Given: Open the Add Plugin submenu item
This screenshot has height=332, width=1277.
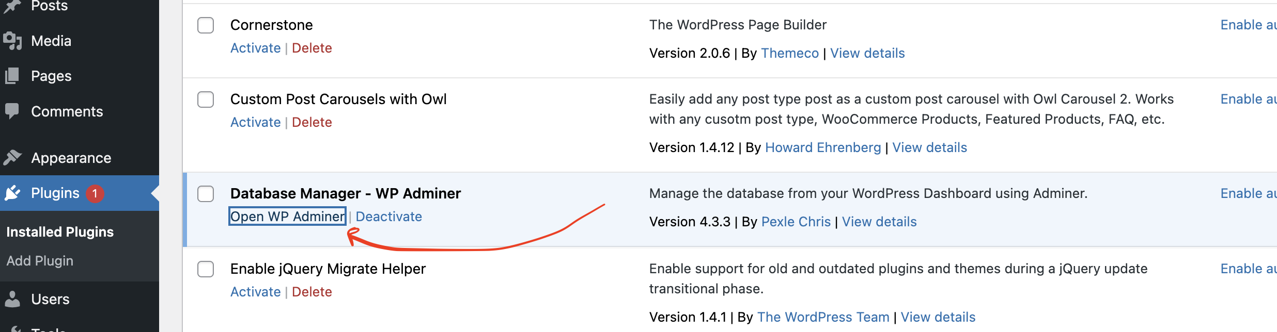Looking at the screenshot, I should coord(40,261).
